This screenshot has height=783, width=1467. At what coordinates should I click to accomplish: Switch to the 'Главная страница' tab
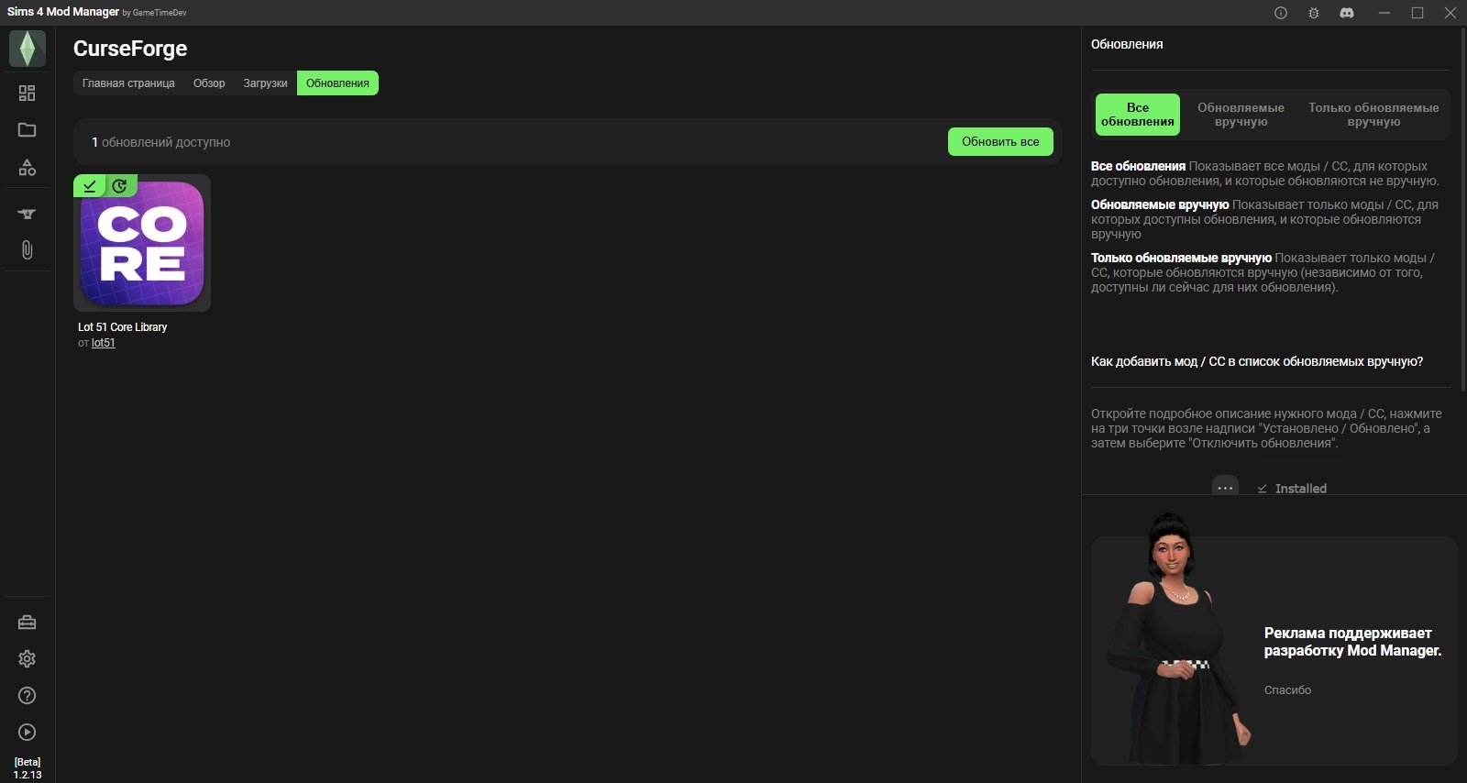pyautogui.click(x=128, y=83)
